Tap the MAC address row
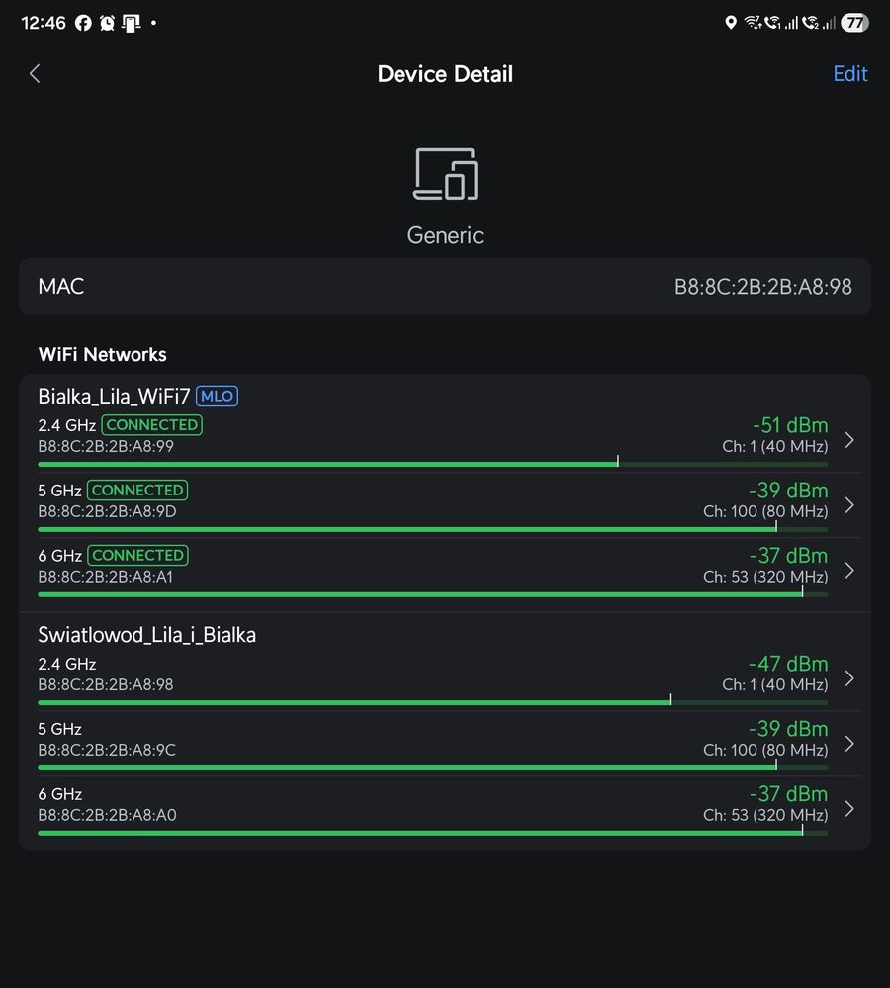The image size is (890, 988). tap(445, 287)
